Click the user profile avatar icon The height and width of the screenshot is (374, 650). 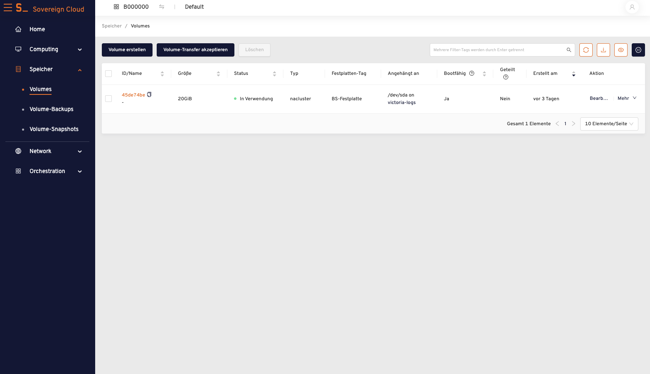632,7
